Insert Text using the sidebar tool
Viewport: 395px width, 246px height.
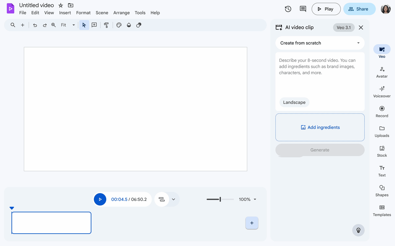pyautogui.click(x=382, y=170)
